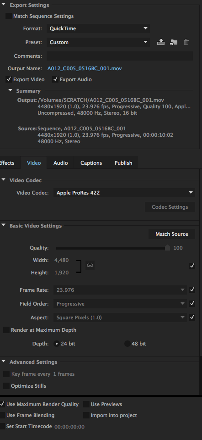Image resolution: width=202 pixels, height=440 pixels.
Task: Enable Match Sequence Settings checkbox
Action: 9,16
